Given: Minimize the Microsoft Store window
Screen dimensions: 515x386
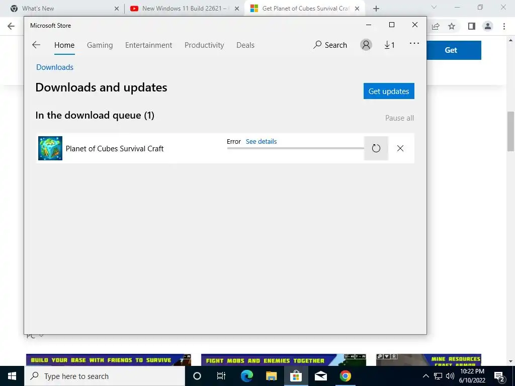Looking at the screenshot, I should [x=369, y=25].
